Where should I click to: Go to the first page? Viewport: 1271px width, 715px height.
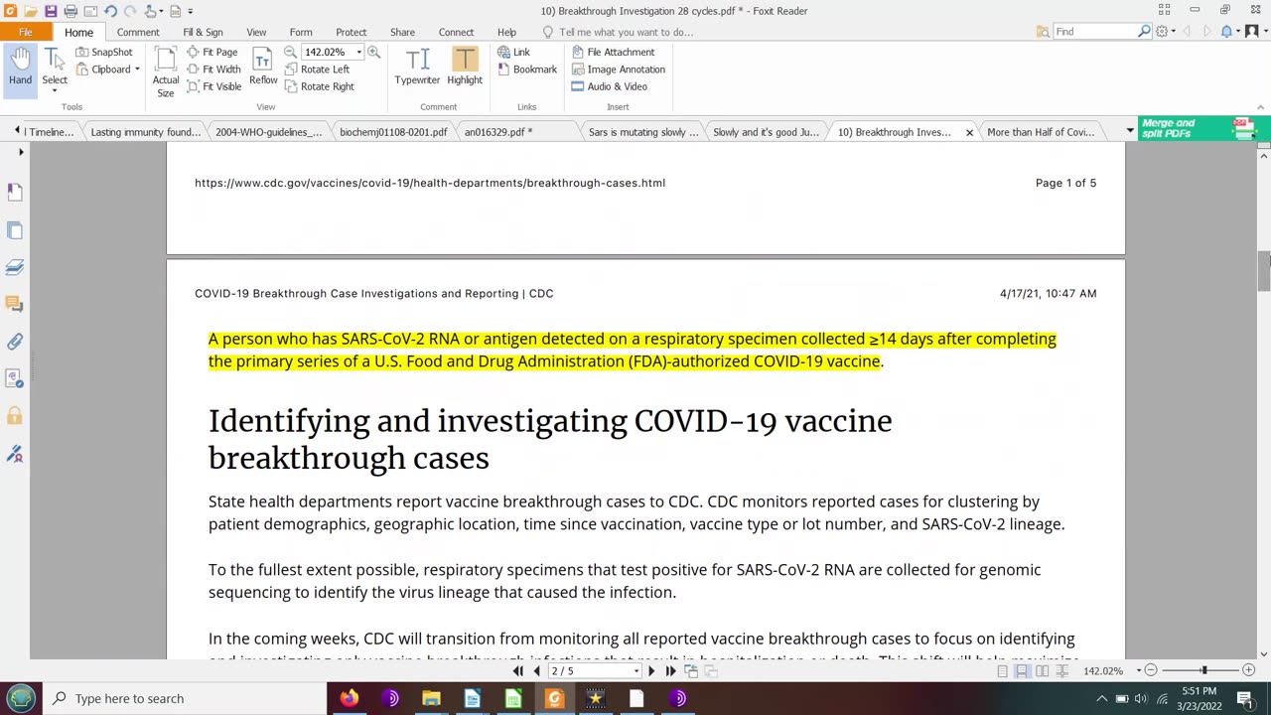point(517,671)
